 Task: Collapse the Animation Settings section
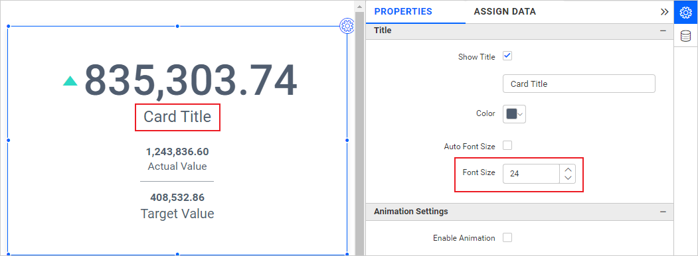[663, 212]
